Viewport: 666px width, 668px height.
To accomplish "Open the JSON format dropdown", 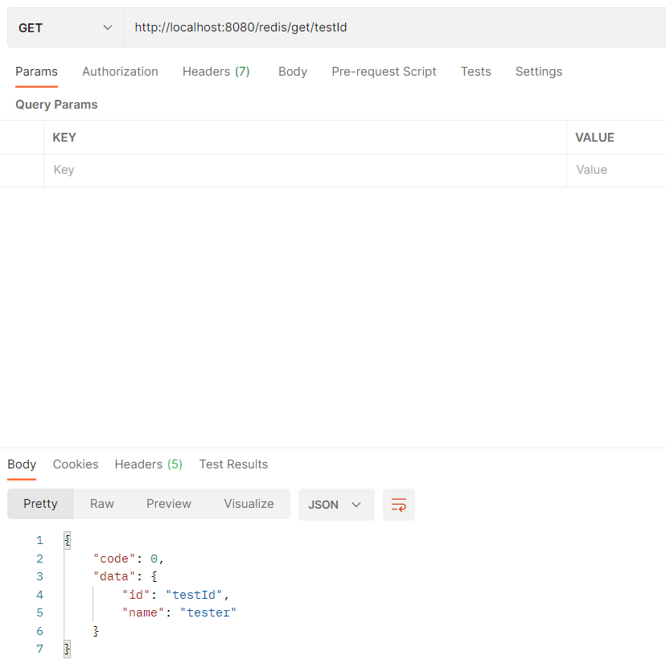I will tap(336, 503).
